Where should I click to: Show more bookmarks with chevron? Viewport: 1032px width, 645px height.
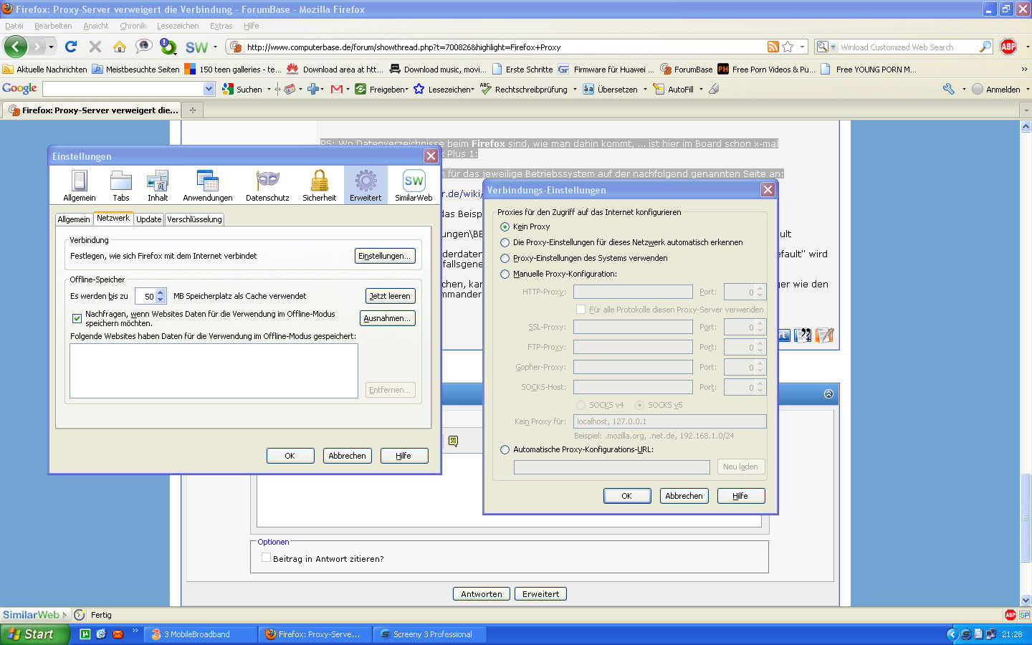click(1024, 70)
